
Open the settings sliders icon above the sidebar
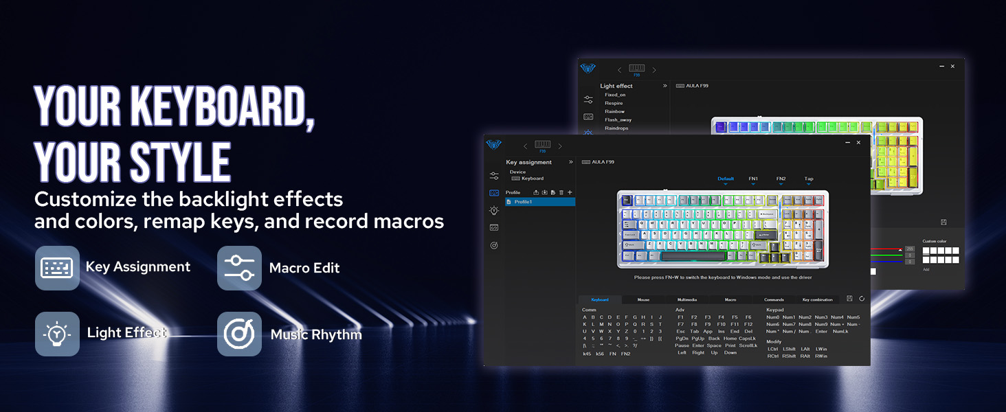click(x=493, y=176)
